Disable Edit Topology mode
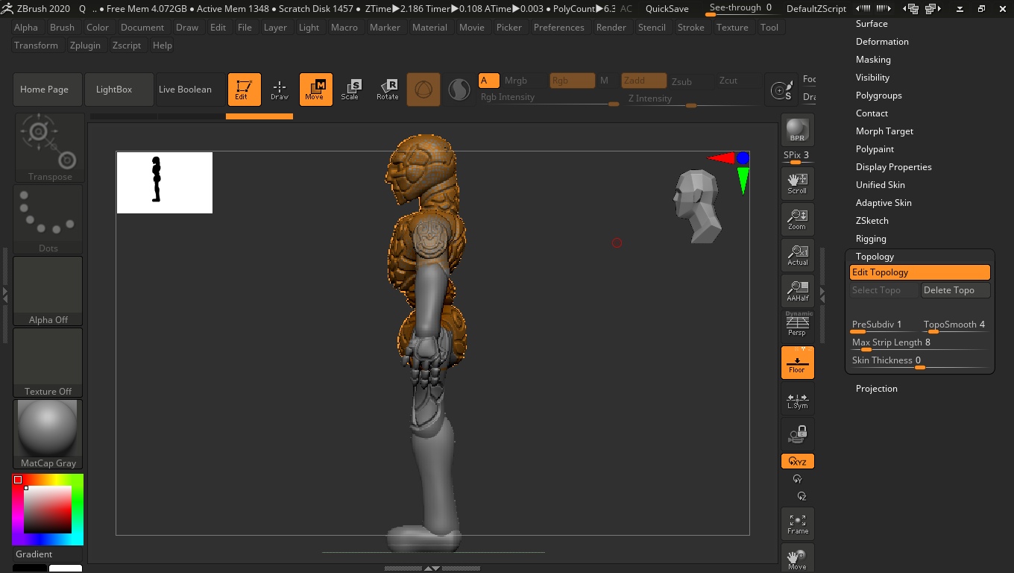Image resolution: width=1014 pixels, height=573 pixels. point(919,272)
